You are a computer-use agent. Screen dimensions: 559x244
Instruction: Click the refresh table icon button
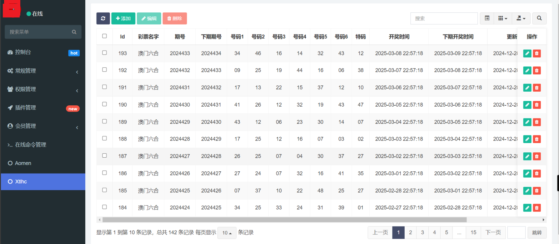coord(103,18)
